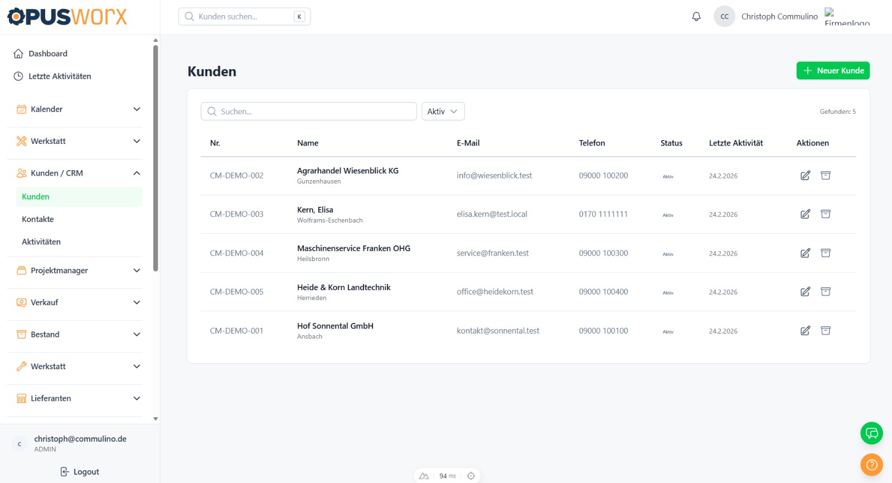The image size is (892, 483).
Task: Click Heide & Korn Landtechnik name
Action: pyautogui.click(x=343, y=287)
